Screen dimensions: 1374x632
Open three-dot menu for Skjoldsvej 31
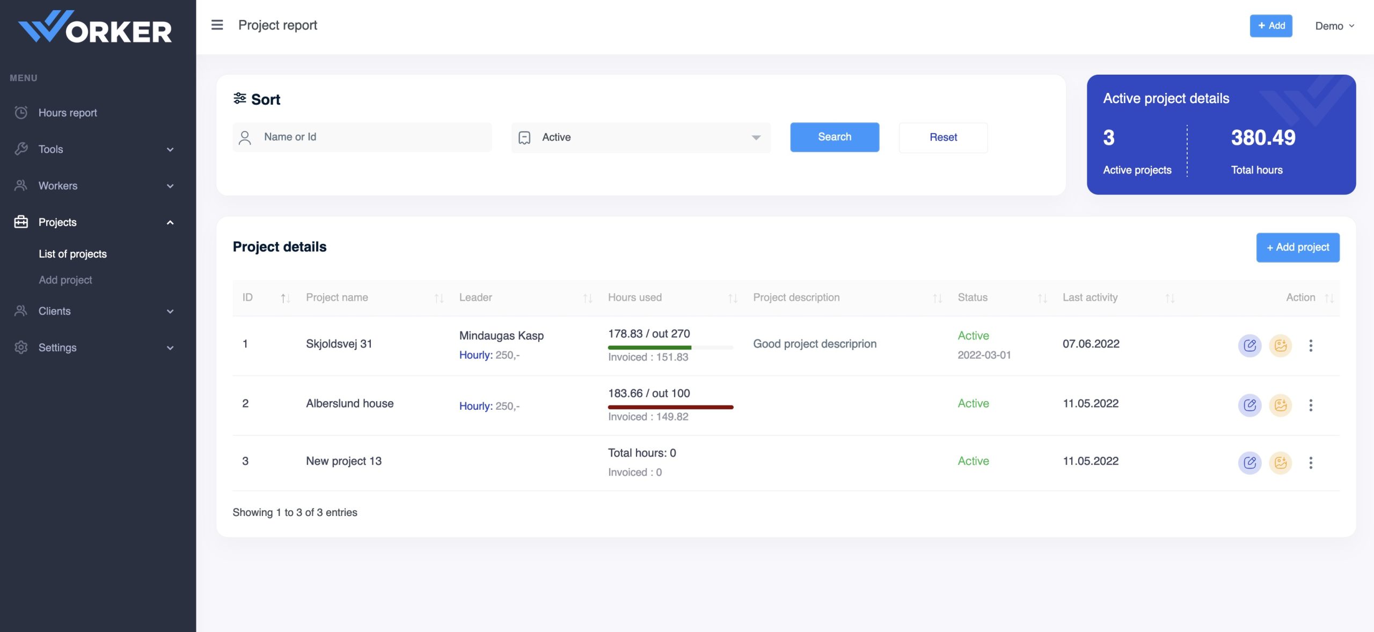coord(1310,345)
